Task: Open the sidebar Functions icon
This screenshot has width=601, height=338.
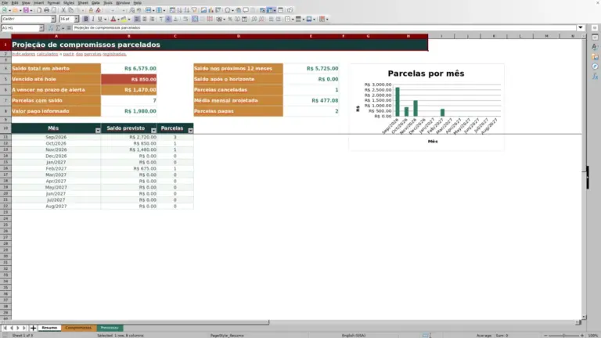Action: 595,76
